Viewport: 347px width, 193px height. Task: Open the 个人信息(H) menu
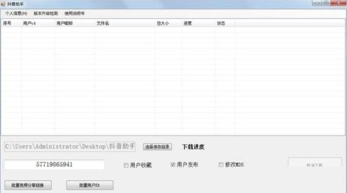(16, 14)
